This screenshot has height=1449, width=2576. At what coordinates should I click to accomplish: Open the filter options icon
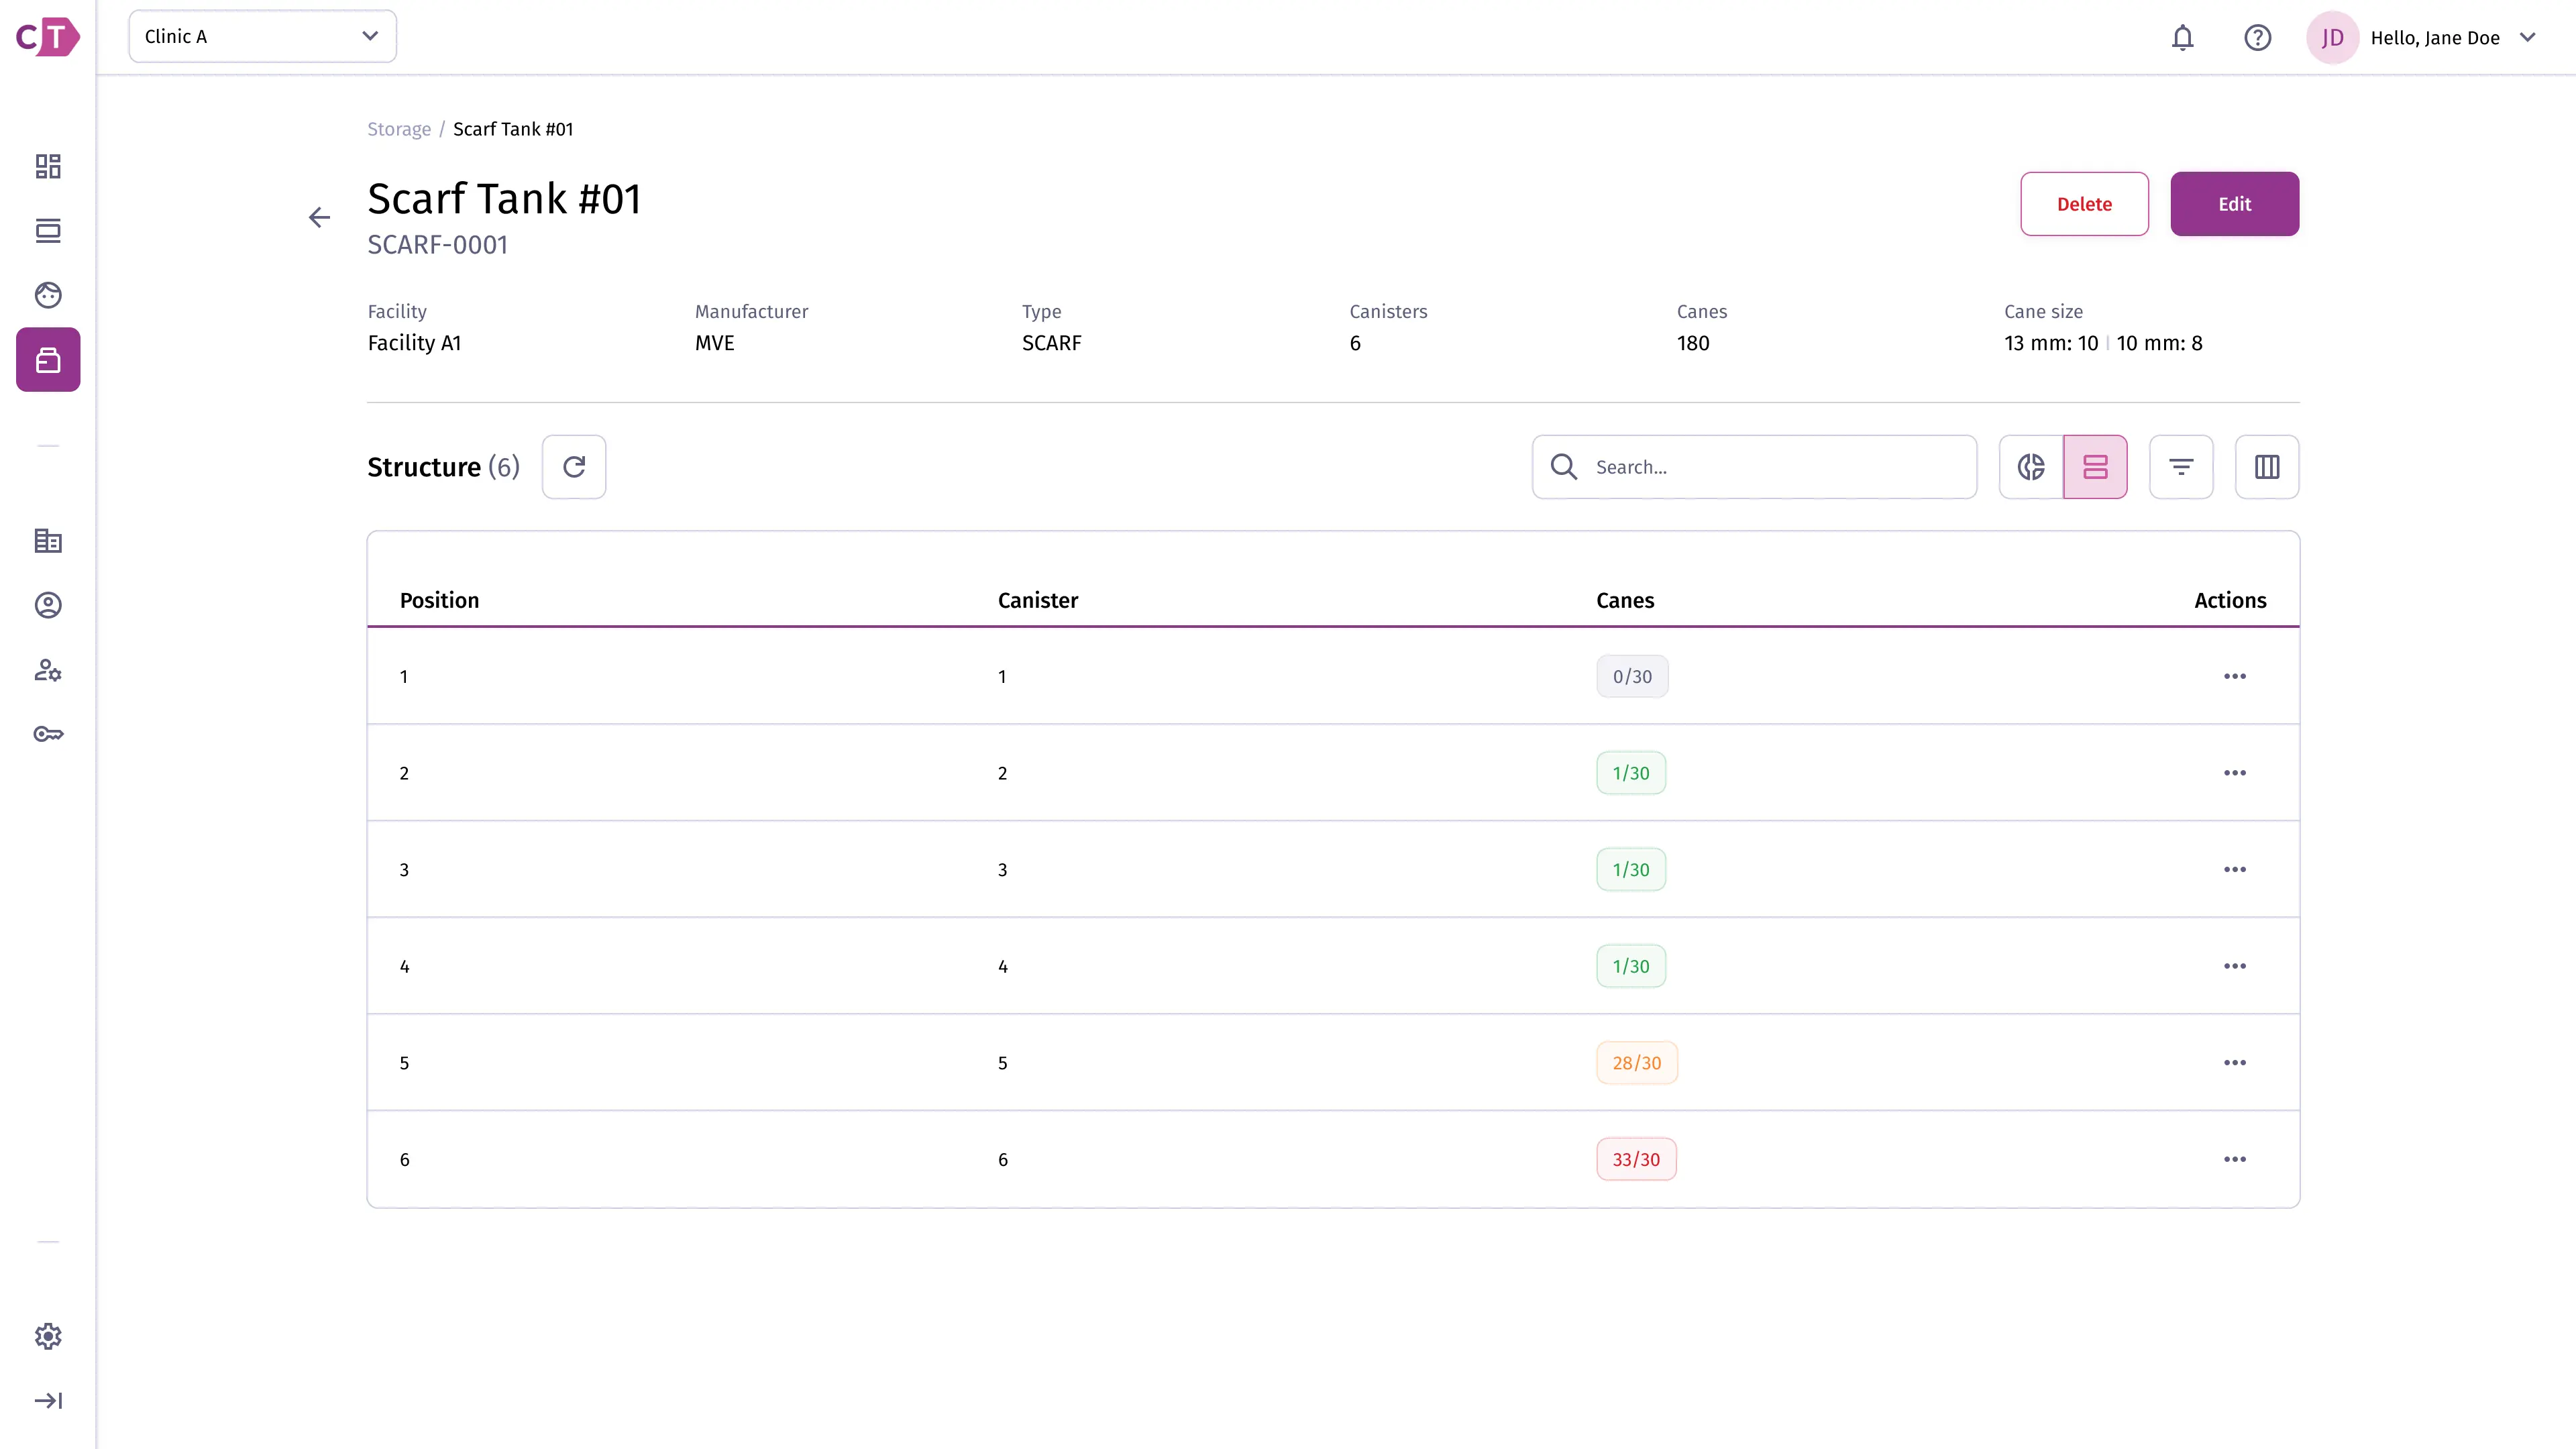pyautogui.click(x=2181, y=467)
